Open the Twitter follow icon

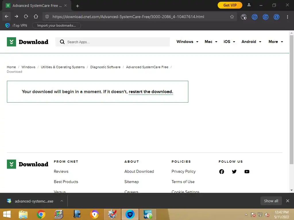click(x=234, y=172)
